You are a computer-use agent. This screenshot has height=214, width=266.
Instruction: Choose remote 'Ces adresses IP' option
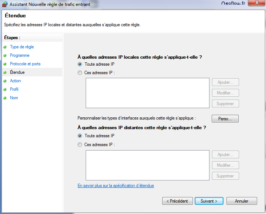[80, 145]
